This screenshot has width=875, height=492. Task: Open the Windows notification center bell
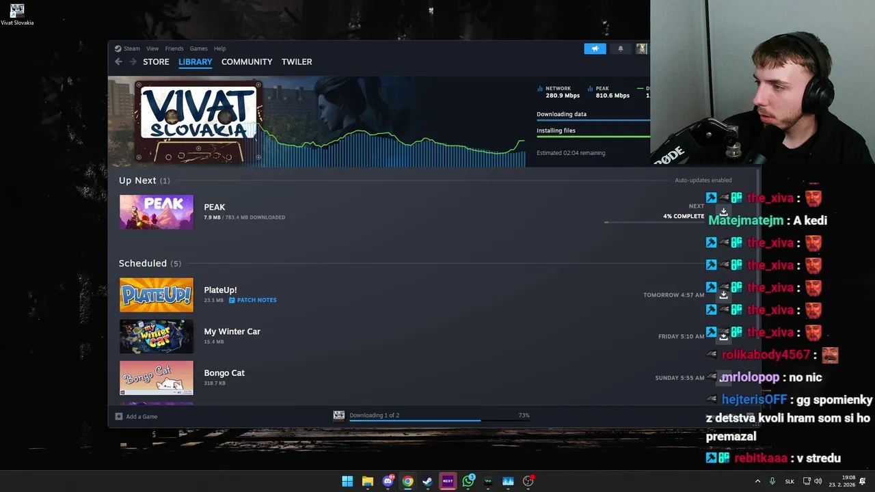pyautogui.click(x=863, y=481)
